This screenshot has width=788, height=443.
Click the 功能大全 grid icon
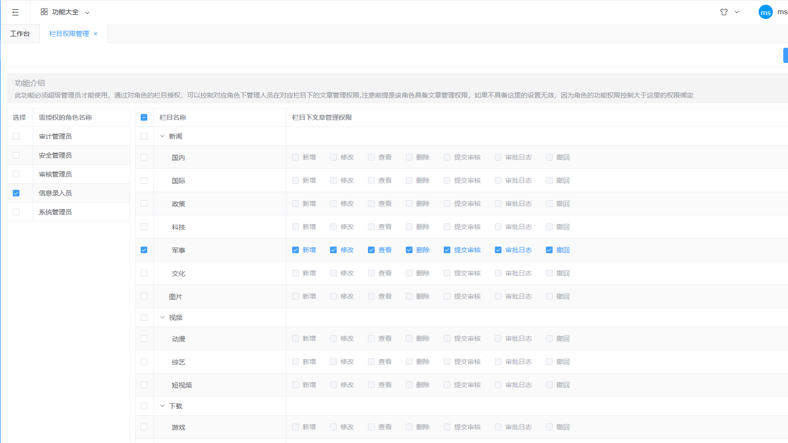pyautogui.click(x=44, y=12)
